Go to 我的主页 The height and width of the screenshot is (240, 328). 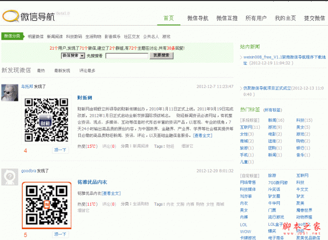tap(285, 18)
